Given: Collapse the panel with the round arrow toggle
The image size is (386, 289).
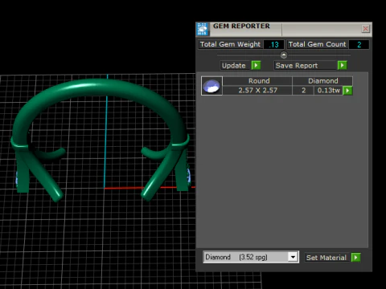Looking at the screenshot, I should coord(284,55).
